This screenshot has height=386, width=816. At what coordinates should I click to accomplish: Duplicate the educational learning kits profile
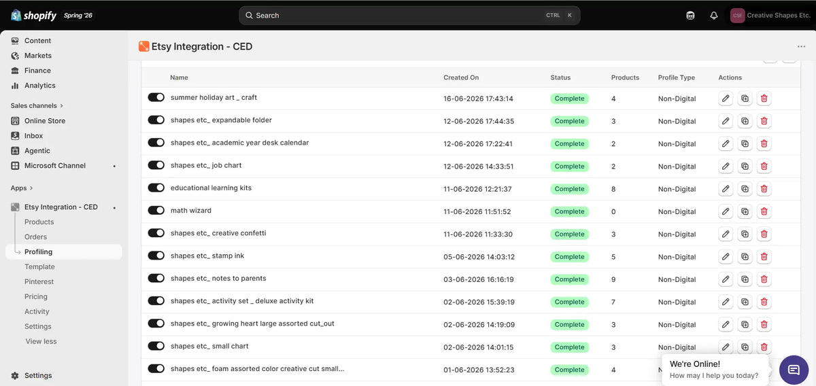point(745,189)
